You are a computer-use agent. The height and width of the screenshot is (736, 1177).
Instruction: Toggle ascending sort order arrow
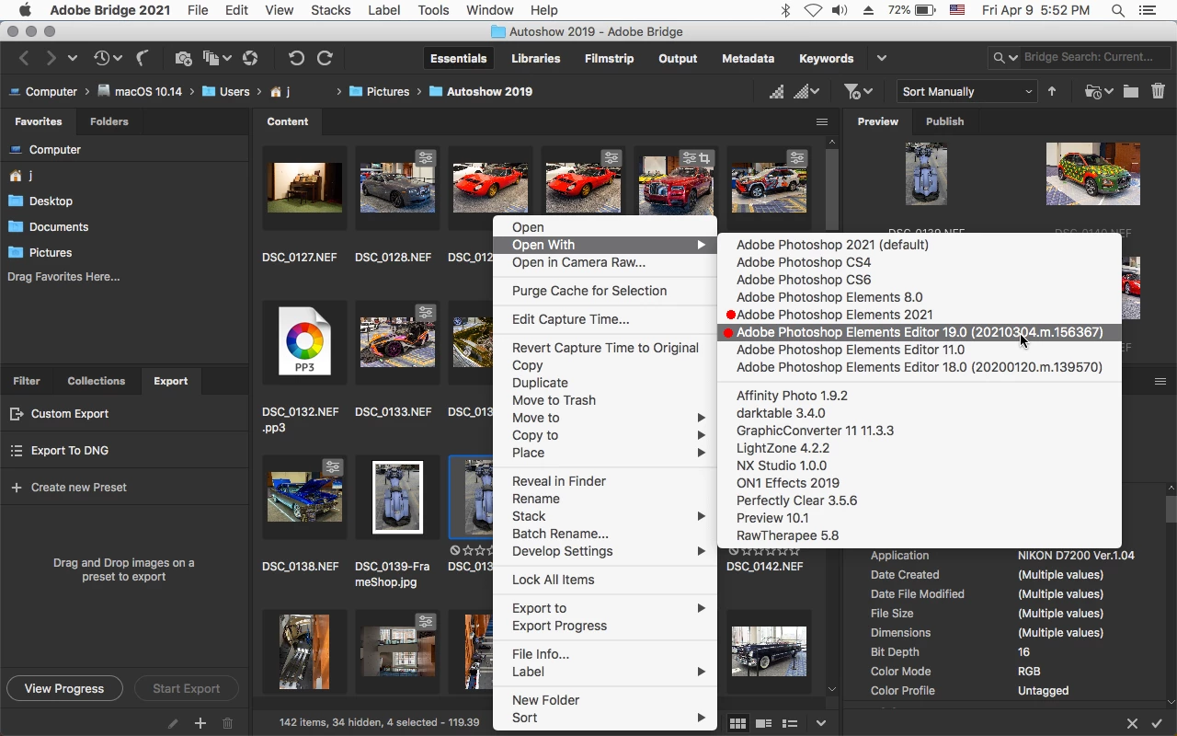(x=1052, y=91)
